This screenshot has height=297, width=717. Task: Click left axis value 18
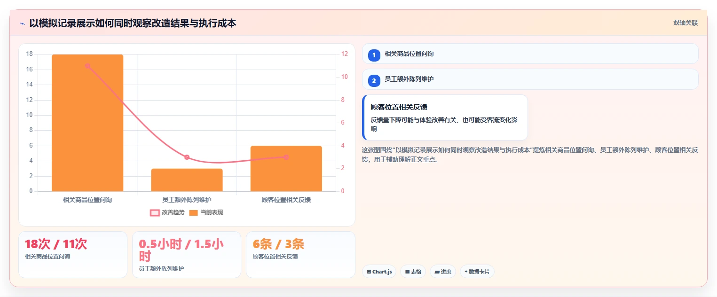(x=29, y=54)
